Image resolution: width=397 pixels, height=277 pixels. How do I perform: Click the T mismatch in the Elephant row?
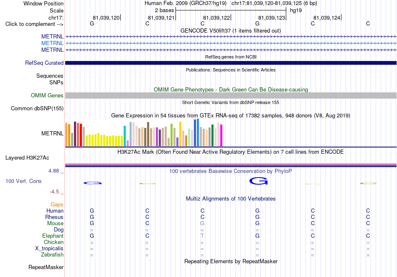(202, 236)
